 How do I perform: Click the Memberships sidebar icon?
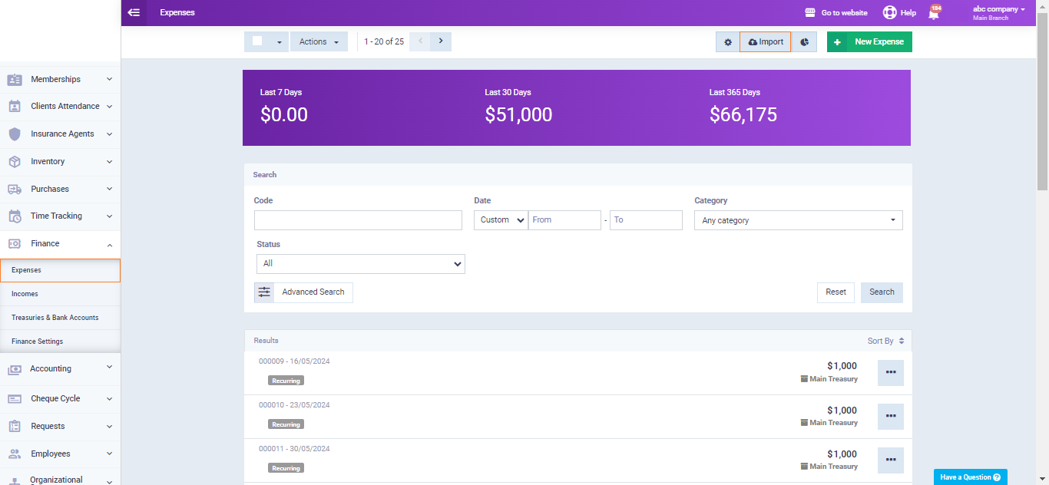pyautogui.click(x=15, y=79)
